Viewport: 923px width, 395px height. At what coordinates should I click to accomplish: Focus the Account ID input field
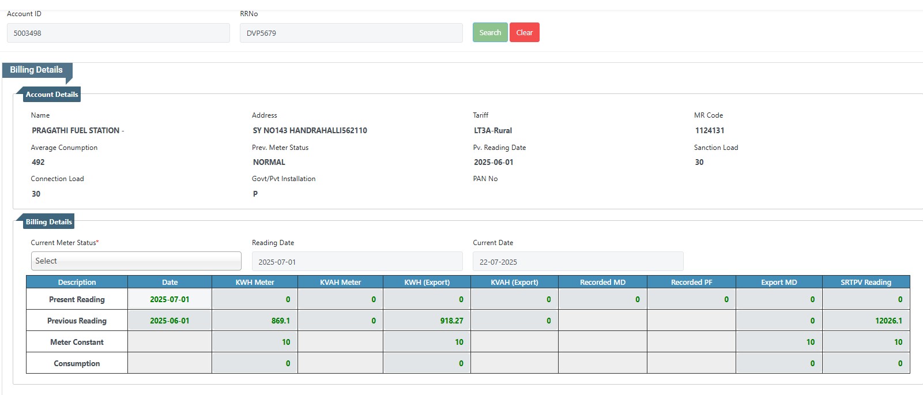tap(118, 33)
